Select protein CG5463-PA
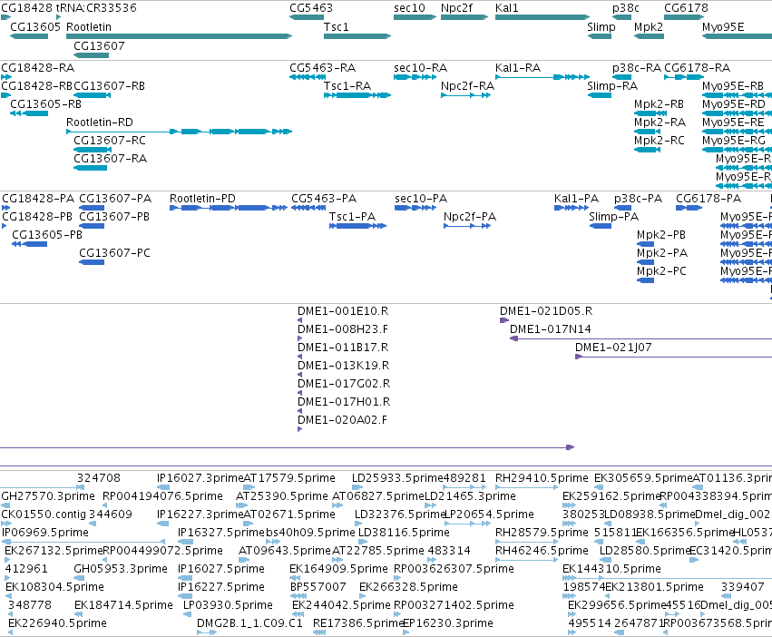Image resolution: width=772 pixels, height=637 pixels. [x=308, y=208]
